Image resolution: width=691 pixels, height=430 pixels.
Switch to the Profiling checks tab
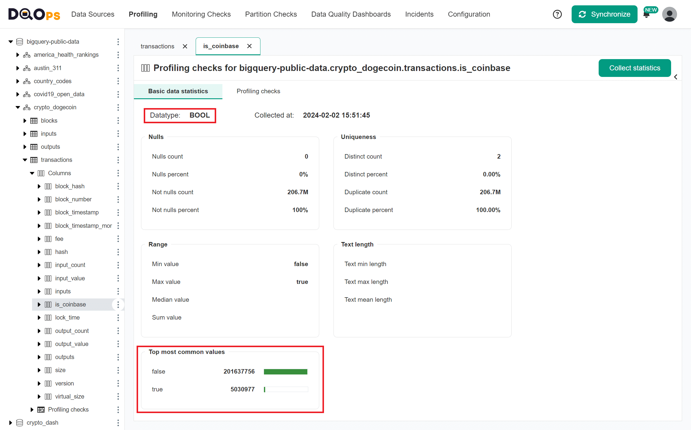[258, 91]
